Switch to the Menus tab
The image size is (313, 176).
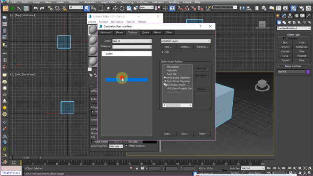pos(157,32)
